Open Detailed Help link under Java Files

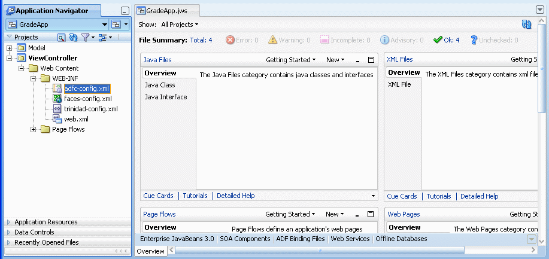coord(236,196)
